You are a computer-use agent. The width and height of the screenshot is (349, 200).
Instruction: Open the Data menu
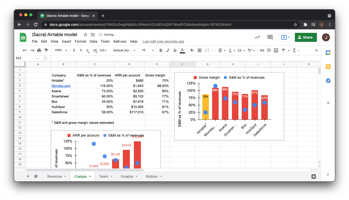click(x=94, y=41)
